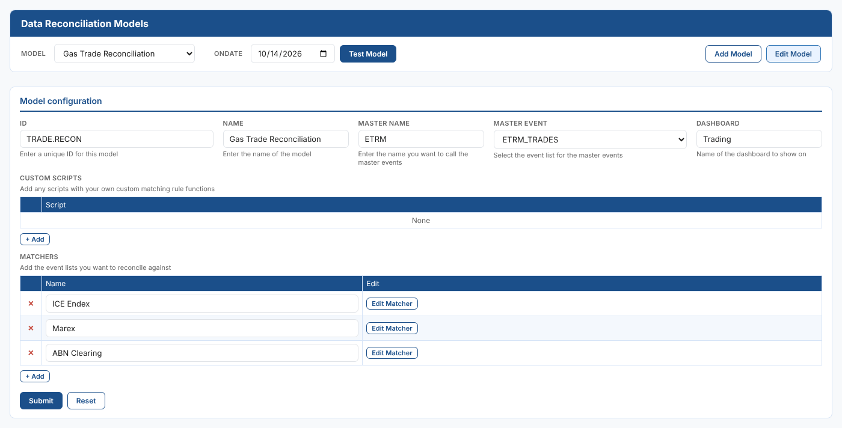The width and height of the screenshot is (842, 428).
Task: Click the 'CUSTOM SCRIPTS' section label
Action: [51, 178]
